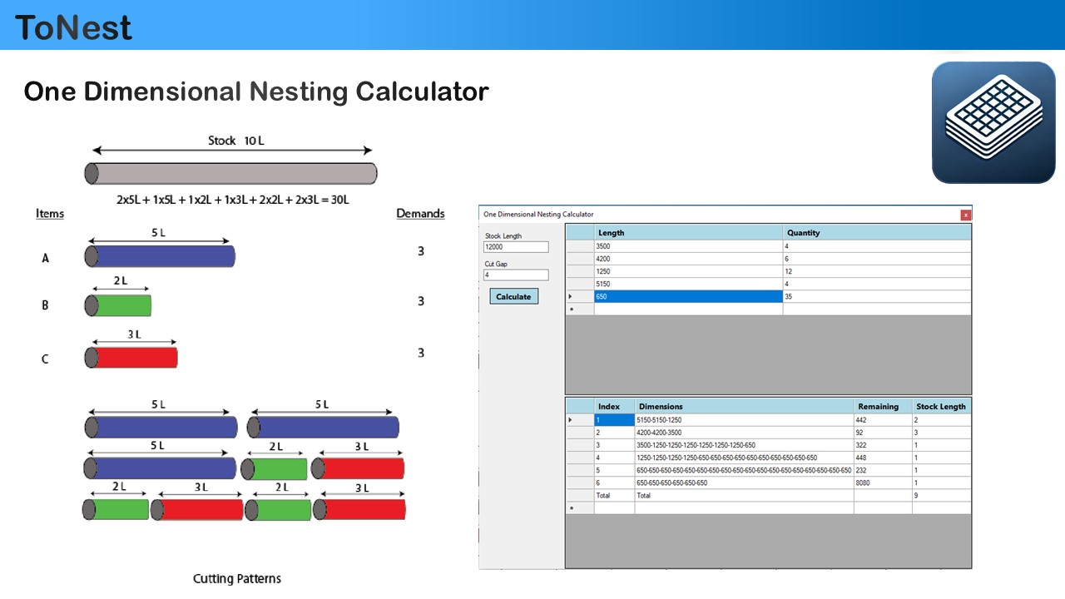
Task: Click the blue item A 5L bar
Action: pos(160,256)
